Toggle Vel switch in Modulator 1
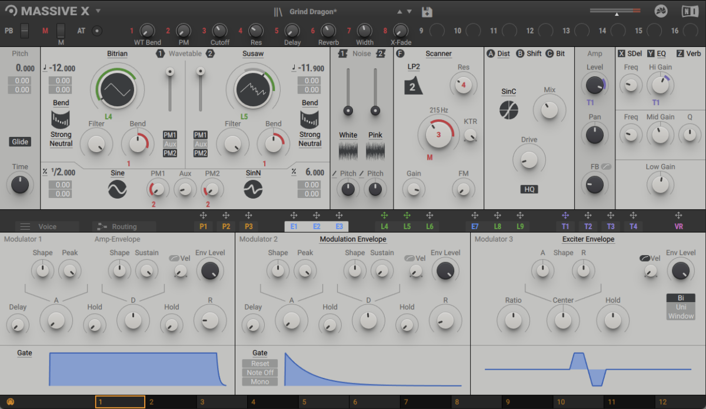Screen dimensions: 706x409 click(x=174, y=258)
